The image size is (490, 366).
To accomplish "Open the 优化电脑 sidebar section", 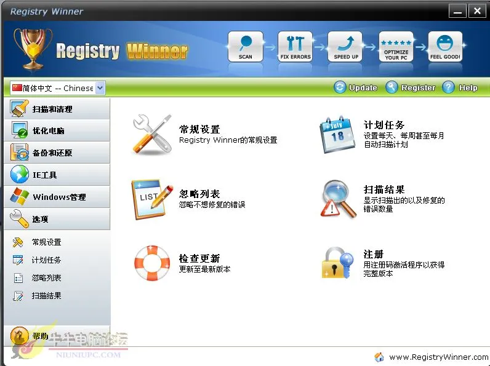I will [57, 130].
